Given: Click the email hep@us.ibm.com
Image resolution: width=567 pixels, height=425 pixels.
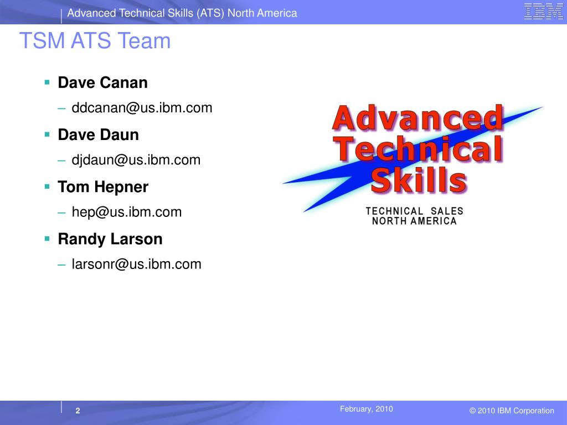Looking at the screenshot, I should coord(127,212).
